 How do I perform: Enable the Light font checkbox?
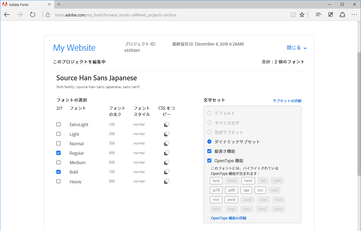(x=59, y=134)
